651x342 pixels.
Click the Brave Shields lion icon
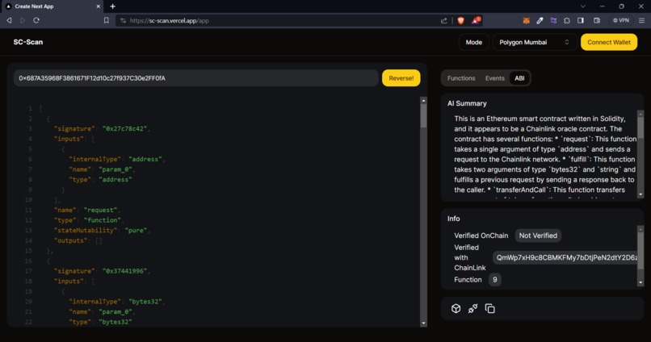(x=460, y=20)
